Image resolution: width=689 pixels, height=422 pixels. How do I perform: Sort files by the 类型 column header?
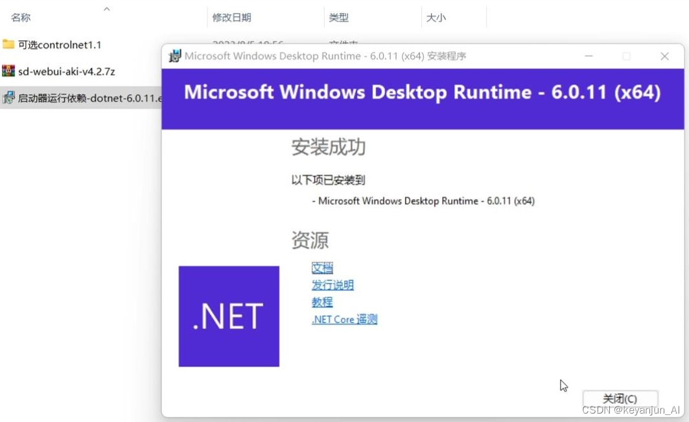(x=339, y=18)
